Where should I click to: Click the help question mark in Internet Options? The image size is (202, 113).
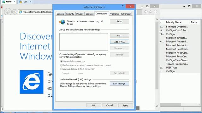pyautogui.click(x=123, y=6)
